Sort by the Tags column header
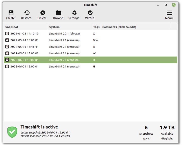Image resolution: width=183 pixels, height=145 pixels. click(x=96, y=27)
